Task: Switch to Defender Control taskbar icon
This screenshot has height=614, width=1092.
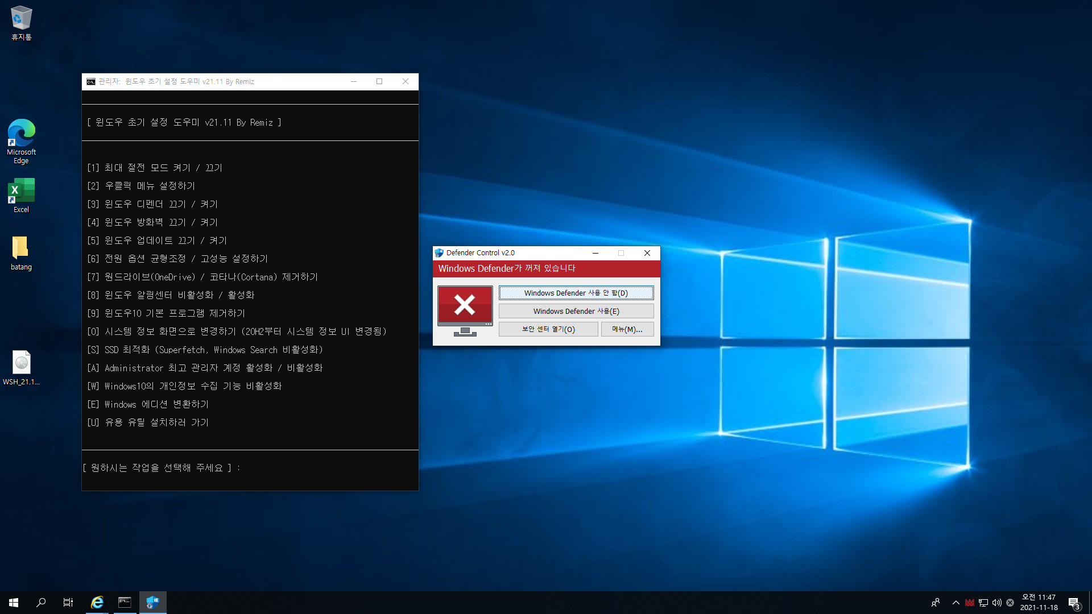Action: click(x=152, y=603)
